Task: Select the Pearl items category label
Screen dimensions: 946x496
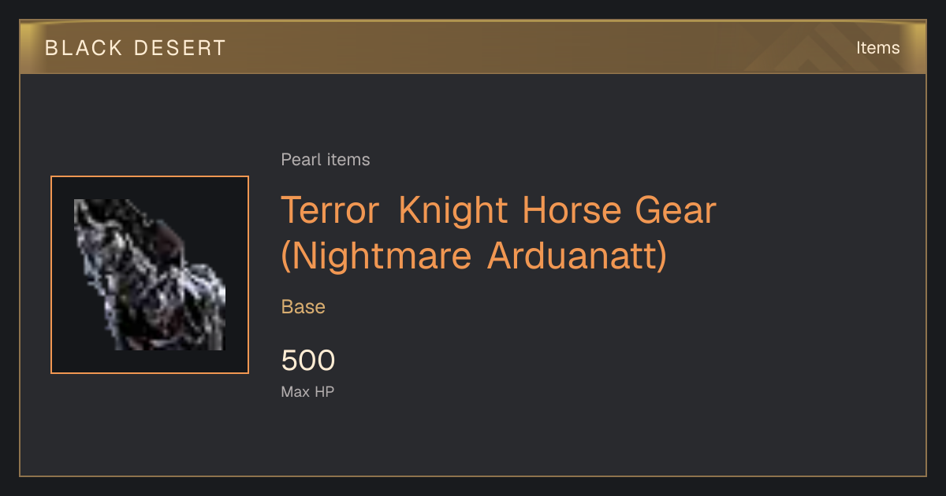Action: [326, 160]
